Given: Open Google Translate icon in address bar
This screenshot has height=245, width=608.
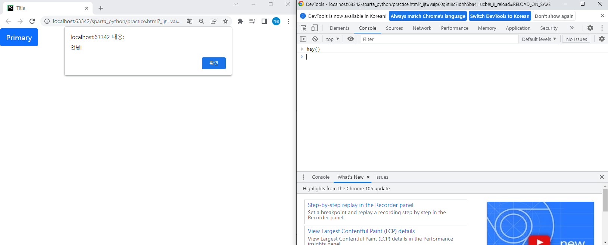Looking at the screenshot, I should 190,21.
